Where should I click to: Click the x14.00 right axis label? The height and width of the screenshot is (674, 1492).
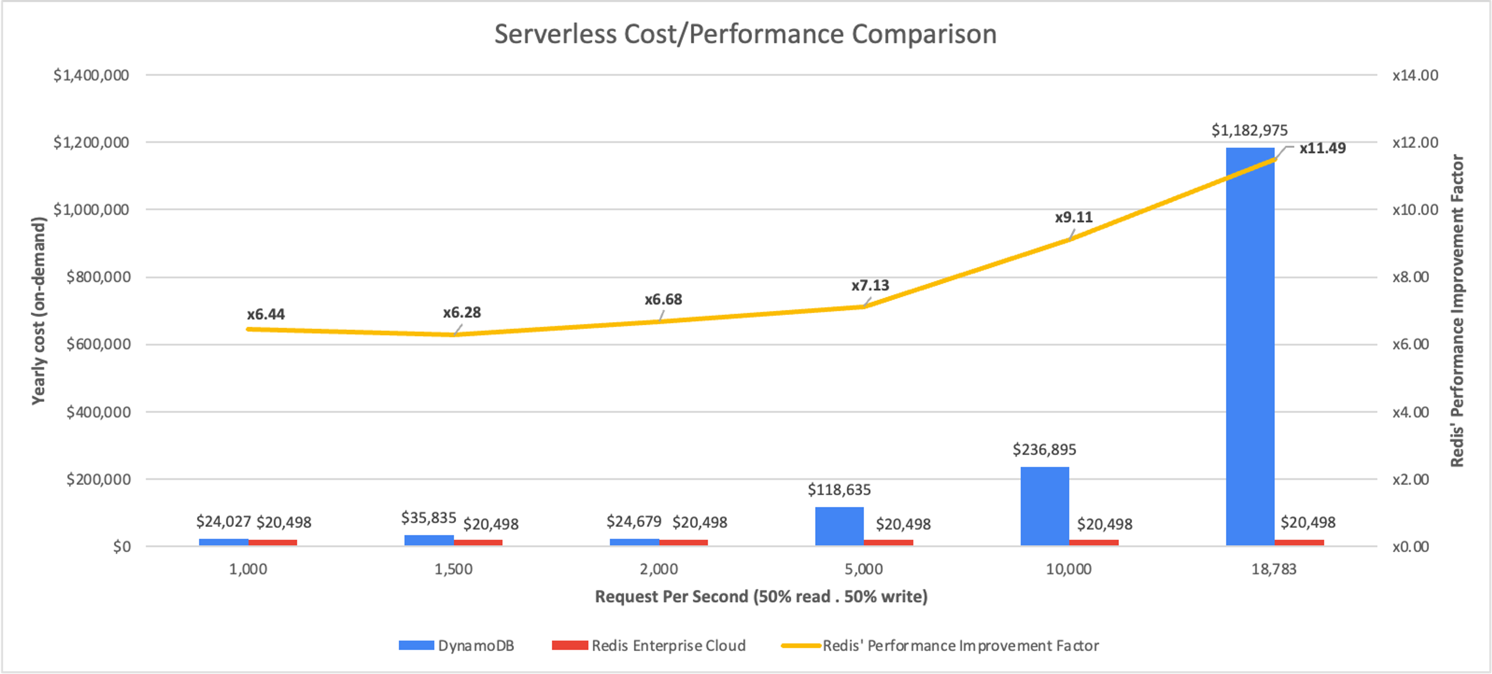click(x=1415, y=75)
